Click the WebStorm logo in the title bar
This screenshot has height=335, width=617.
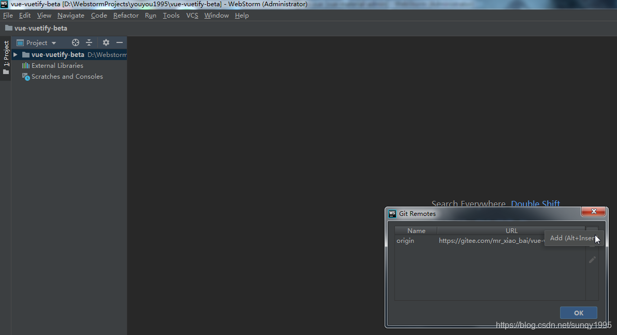coord(4,4)
